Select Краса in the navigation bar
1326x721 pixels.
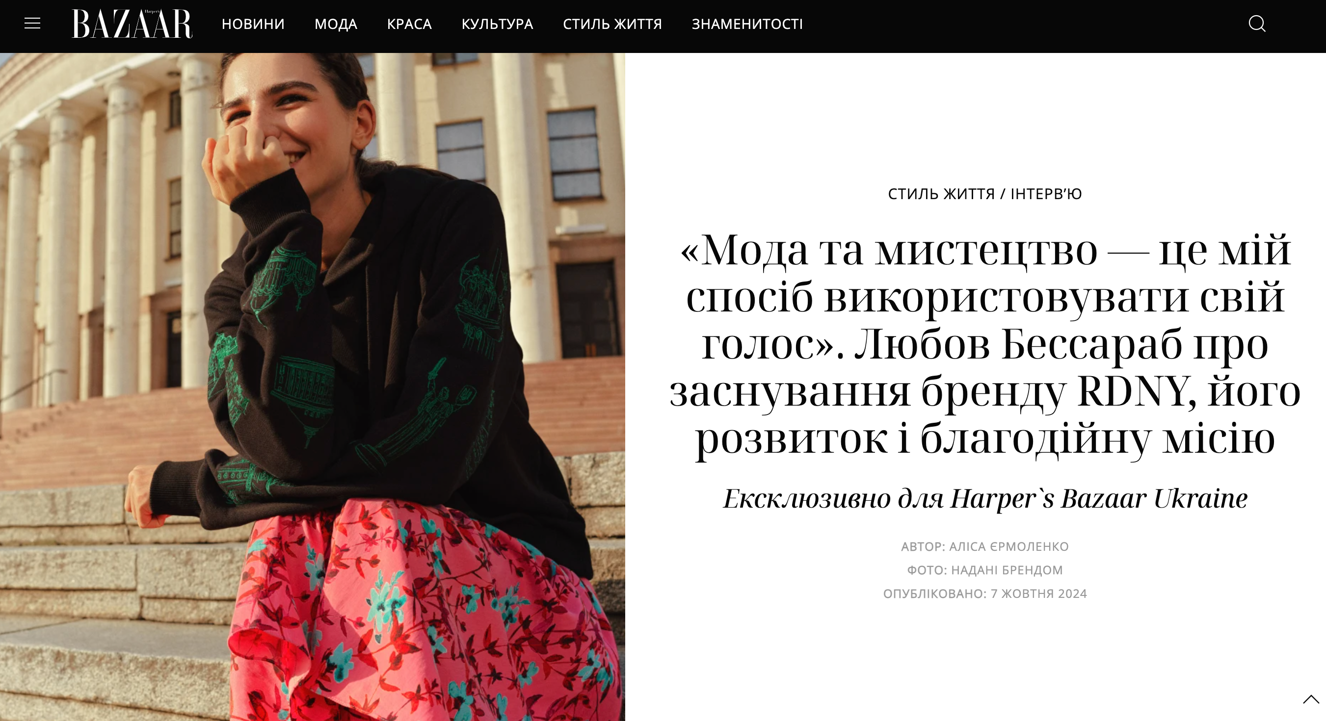click(409, 24)
